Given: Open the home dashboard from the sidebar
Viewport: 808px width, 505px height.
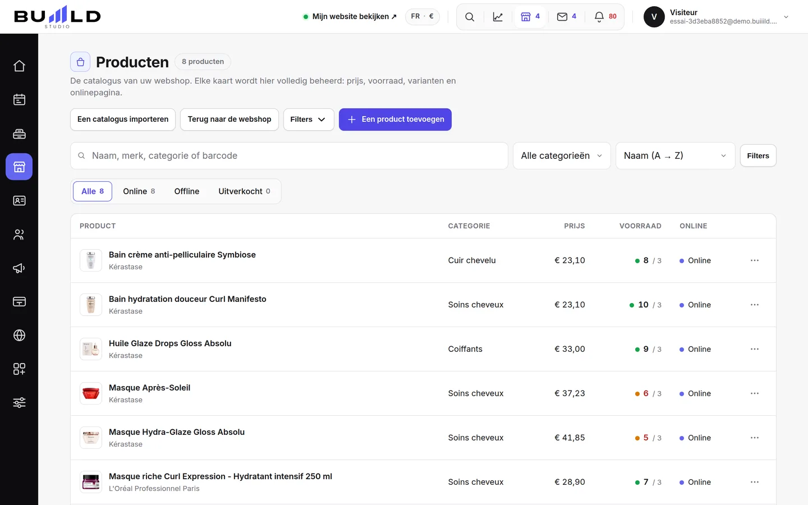Looking at the screenshot, I should 19,66.
